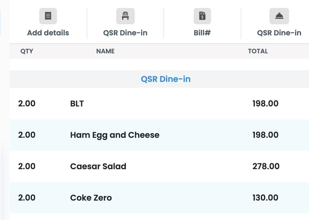The image size is (309, 220).
Task: Click the service bell icon
Action: (x=279, y=16)
